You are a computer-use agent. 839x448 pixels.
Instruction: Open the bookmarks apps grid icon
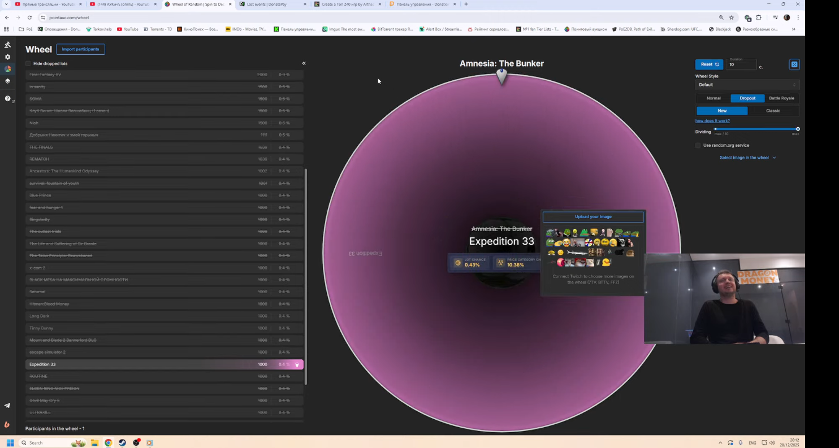pos(6,29)
